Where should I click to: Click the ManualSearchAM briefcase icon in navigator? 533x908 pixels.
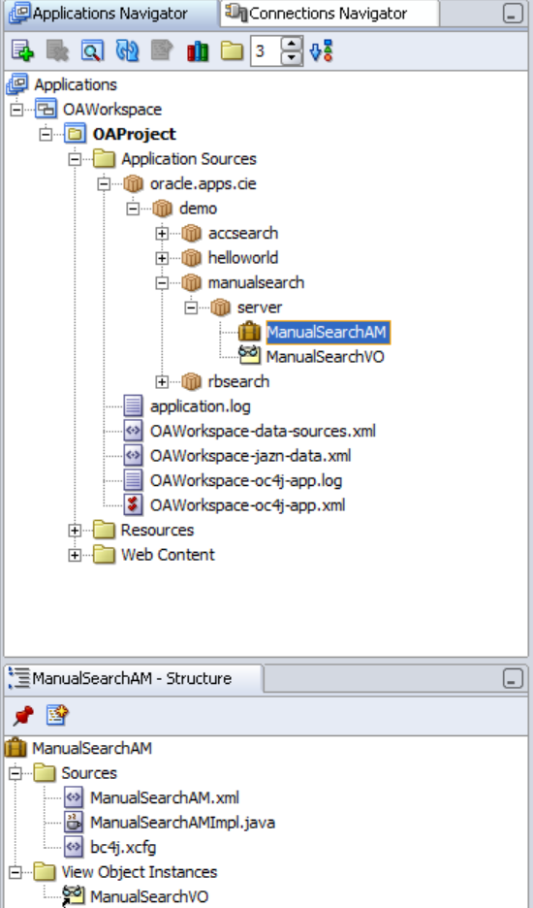coord(249,332)
